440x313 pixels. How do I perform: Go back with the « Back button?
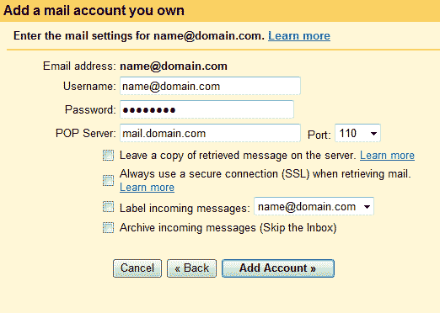coord(191,268)
